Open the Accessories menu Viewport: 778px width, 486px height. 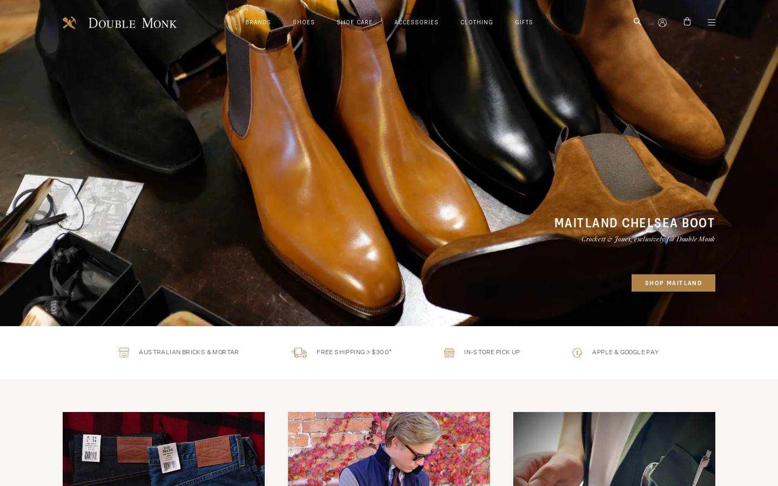pyautogui.click(x=416, y=22)
